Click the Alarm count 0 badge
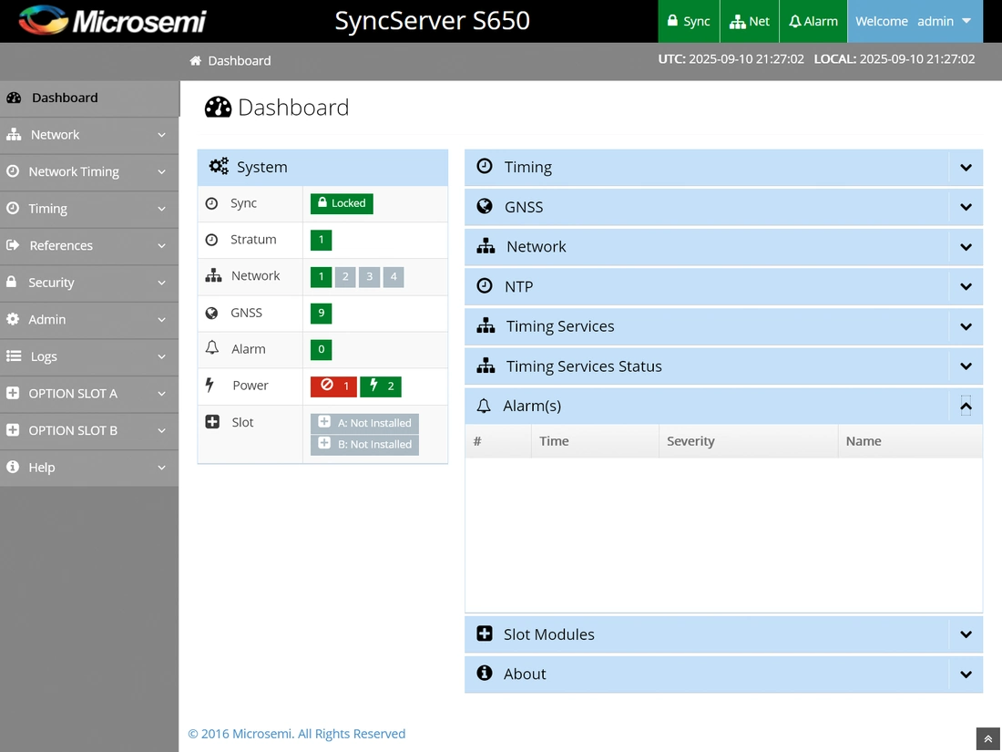 click(321, 349)
